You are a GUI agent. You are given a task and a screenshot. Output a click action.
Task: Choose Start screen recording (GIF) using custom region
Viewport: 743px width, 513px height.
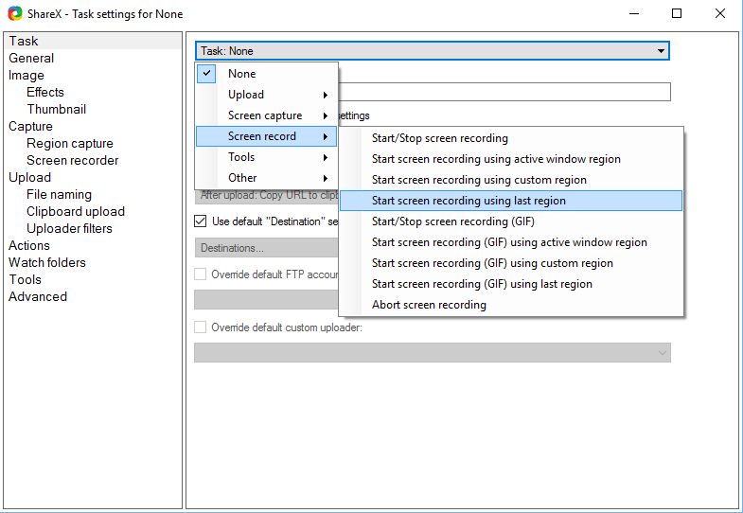point(511,263)
